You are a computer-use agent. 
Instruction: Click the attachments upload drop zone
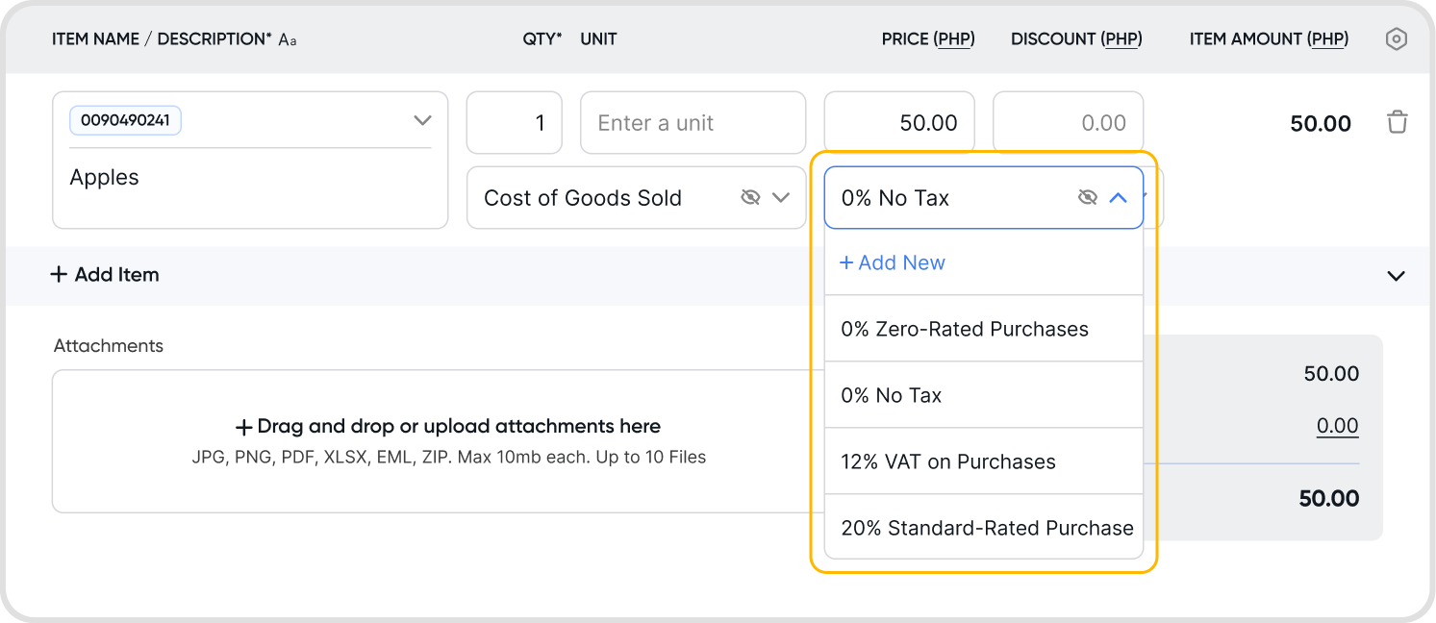448,440
